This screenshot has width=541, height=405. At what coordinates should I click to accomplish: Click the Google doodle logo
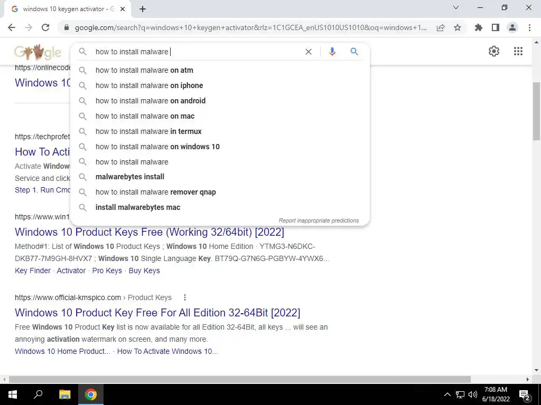(x=38, y=52)
